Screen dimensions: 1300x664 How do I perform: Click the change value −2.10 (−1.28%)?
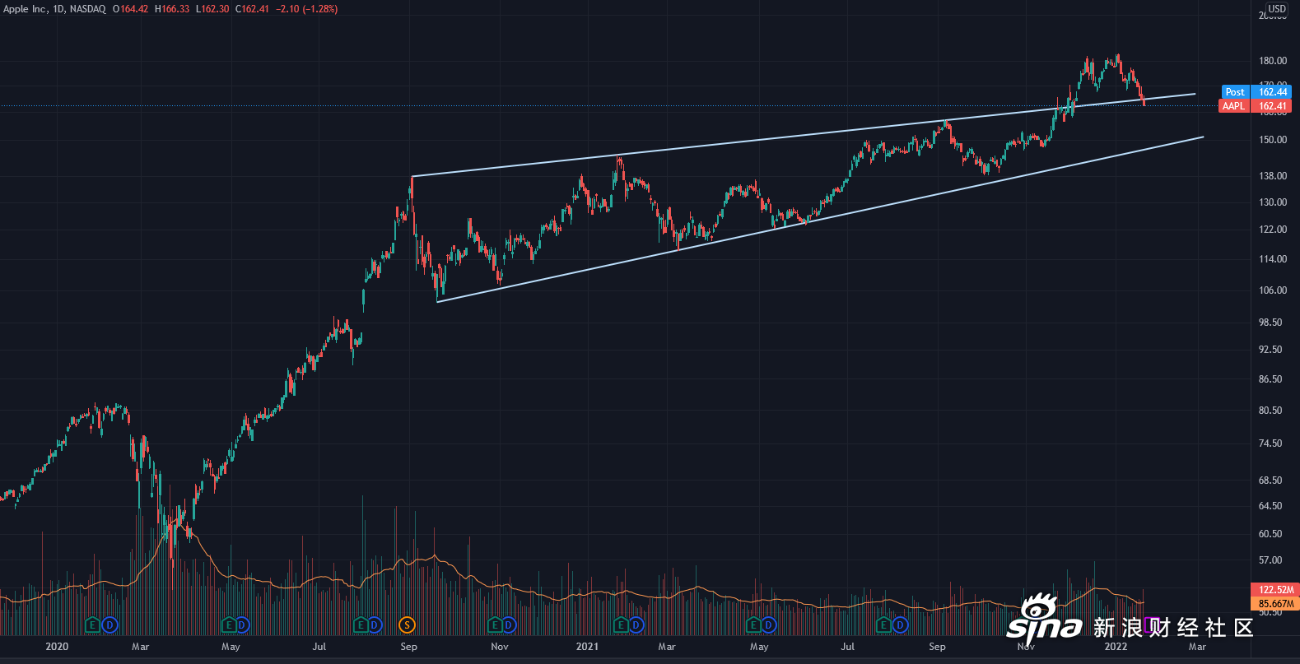(306, 9)
